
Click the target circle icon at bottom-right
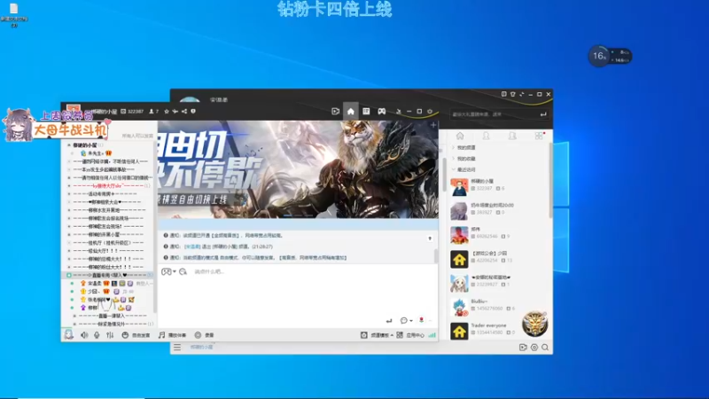(534, 348)
